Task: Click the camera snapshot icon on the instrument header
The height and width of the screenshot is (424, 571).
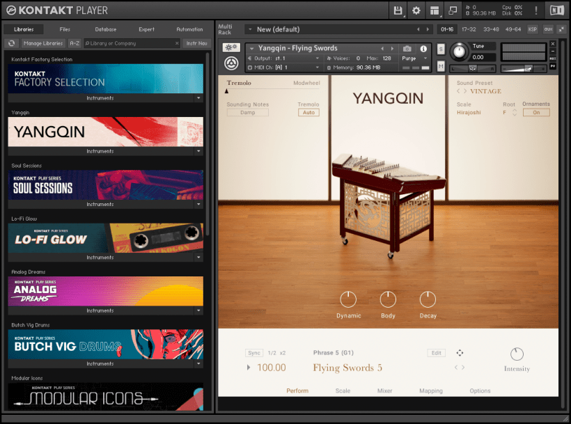Action: click(407, 48)
